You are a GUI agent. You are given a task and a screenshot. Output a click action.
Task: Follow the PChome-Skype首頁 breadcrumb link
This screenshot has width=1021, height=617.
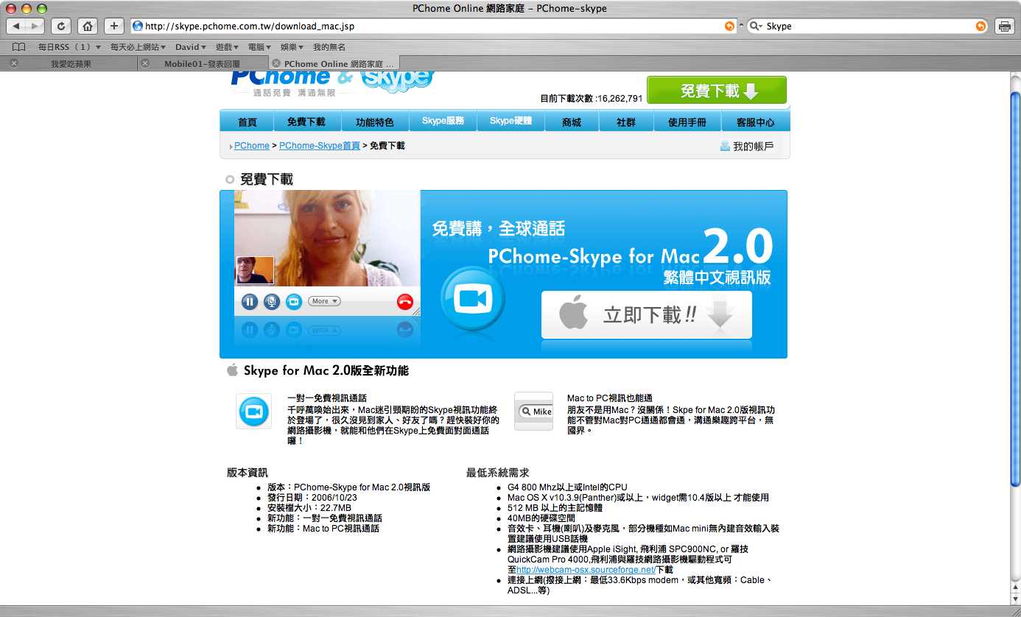pyautogui.click(x=320, y=146)
